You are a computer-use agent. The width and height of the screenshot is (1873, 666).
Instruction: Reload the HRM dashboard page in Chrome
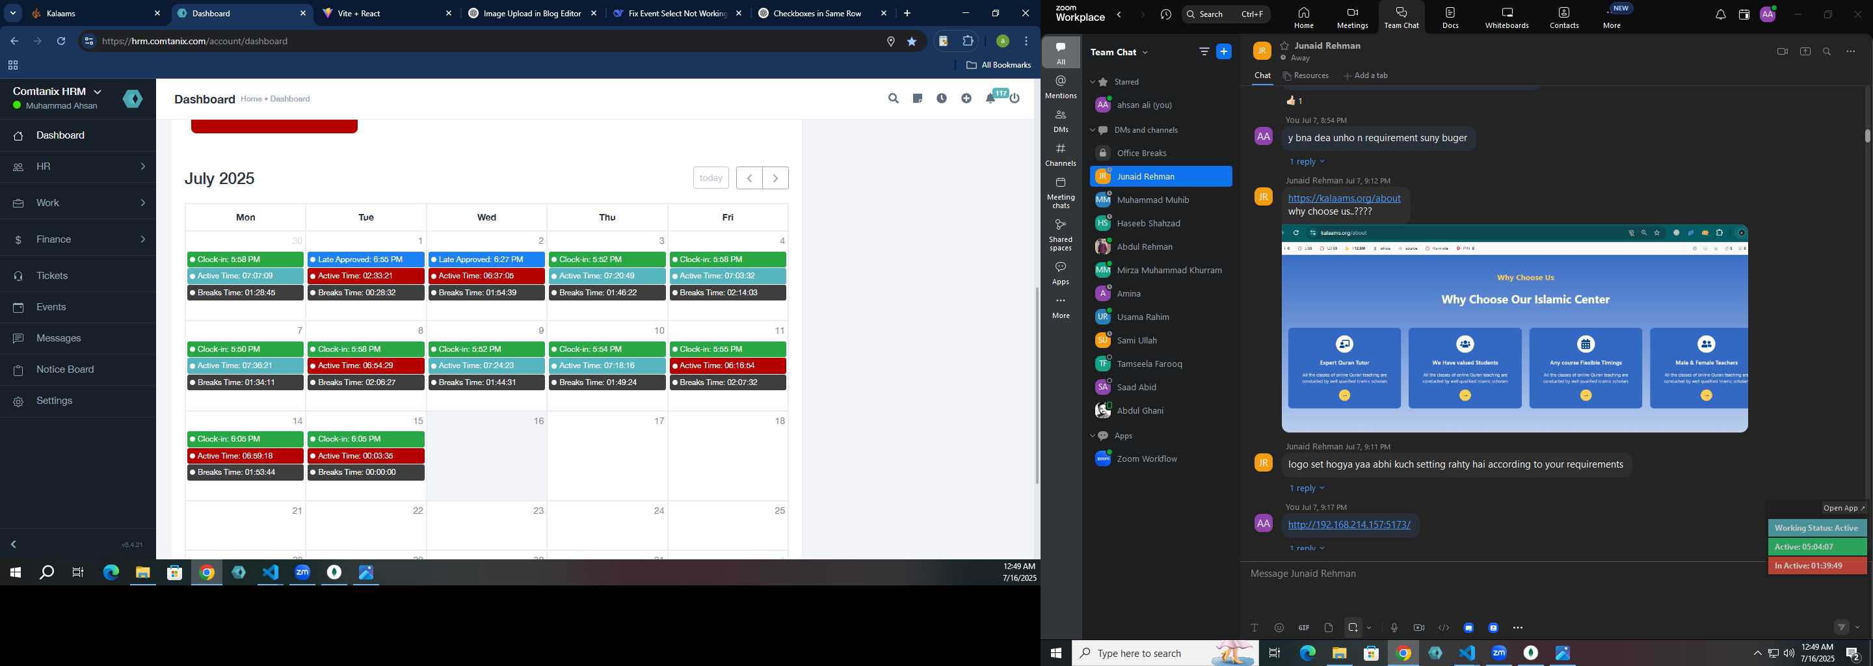(62, 42)
